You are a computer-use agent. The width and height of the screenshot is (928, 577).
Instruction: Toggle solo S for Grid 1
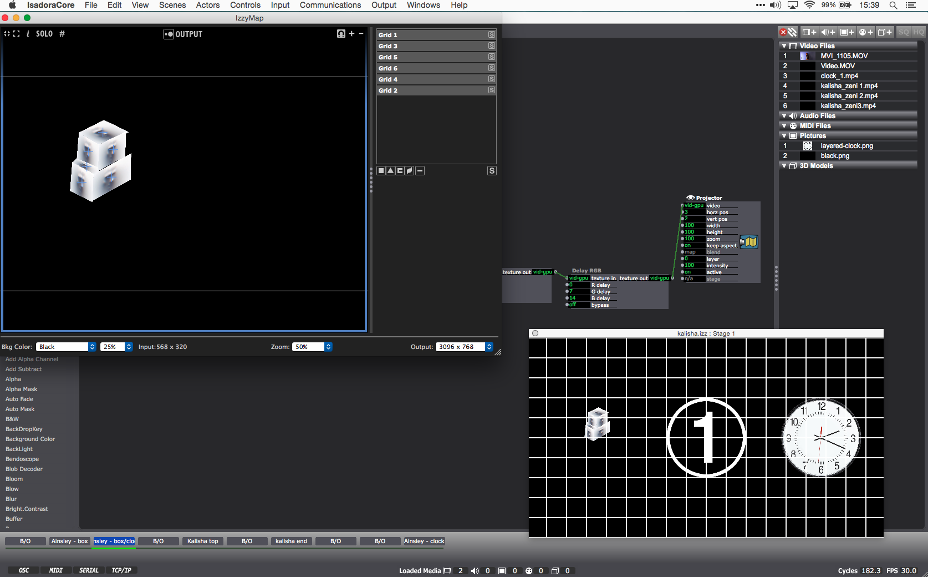point(492,34)
